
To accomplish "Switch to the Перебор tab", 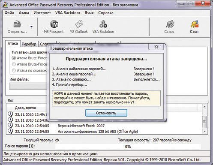I will [x=29, y=44].
